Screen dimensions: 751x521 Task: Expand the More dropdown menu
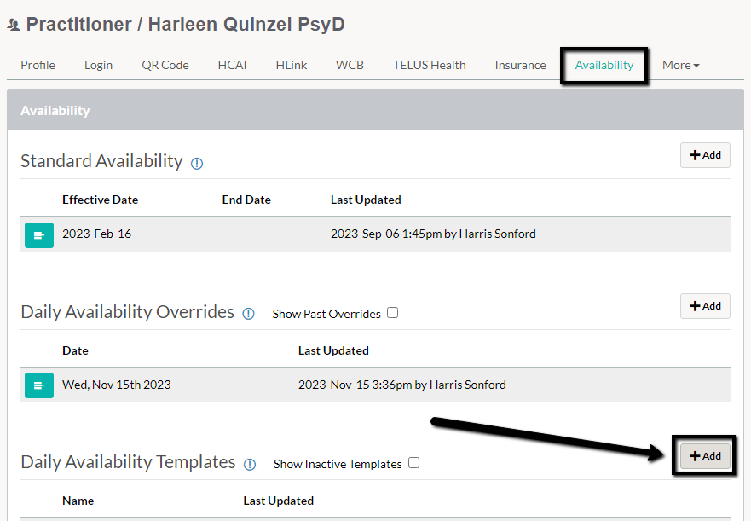[x=680, y=65]
